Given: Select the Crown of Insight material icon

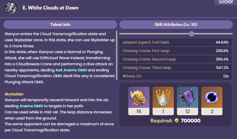Looking at the screenshot, I should (x=163, y=98).
